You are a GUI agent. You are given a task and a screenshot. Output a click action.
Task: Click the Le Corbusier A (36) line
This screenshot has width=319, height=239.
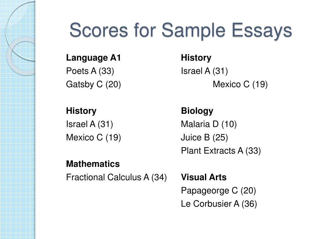[x=219, y=204]
